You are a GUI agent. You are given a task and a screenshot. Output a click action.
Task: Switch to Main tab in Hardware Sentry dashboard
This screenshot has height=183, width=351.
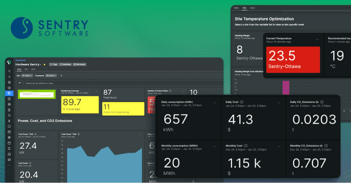click(x=19, y=69)
